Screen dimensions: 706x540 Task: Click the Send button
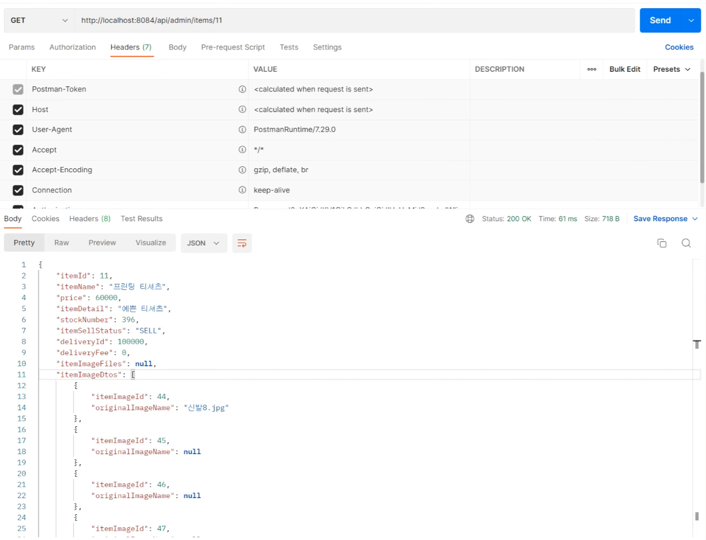tap(660, 20)
